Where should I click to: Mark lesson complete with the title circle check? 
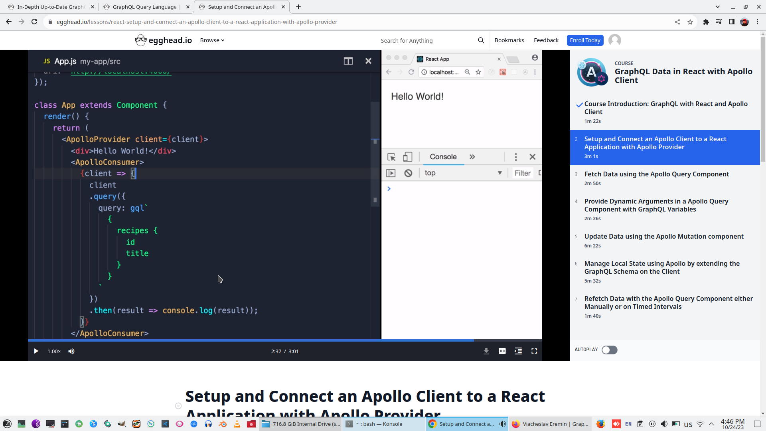tap(178, 406)
